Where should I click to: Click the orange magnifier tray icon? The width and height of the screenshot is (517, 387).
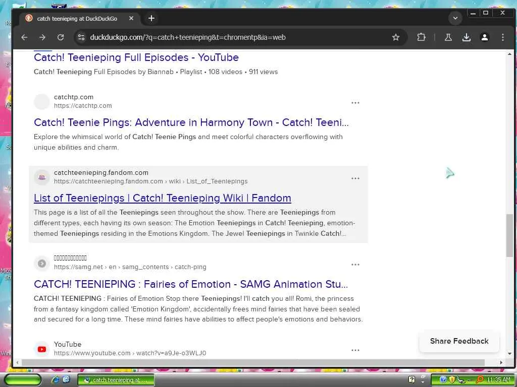point(480,380)
